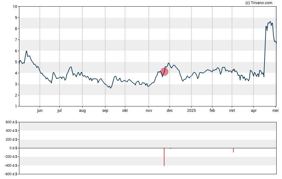The height and width of the screenshot is (179, 282).
Task: Click the 'jul' x-axis label
Action: pyautogui.click(x=59, y=111)
